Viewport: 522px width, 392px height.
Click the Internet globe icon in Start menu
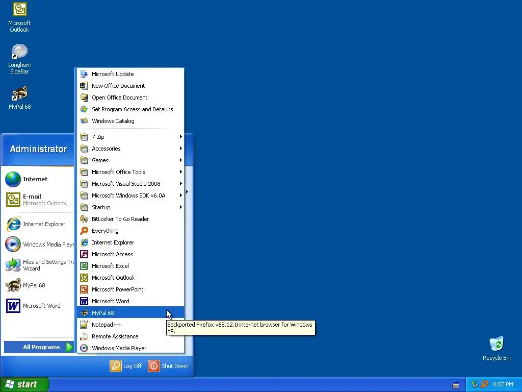(13, 179)
